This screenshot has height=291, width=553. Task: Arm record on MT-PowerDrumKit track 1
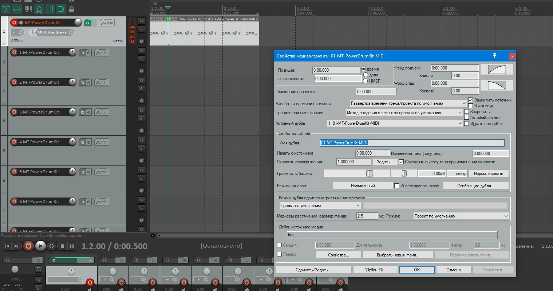14,23
